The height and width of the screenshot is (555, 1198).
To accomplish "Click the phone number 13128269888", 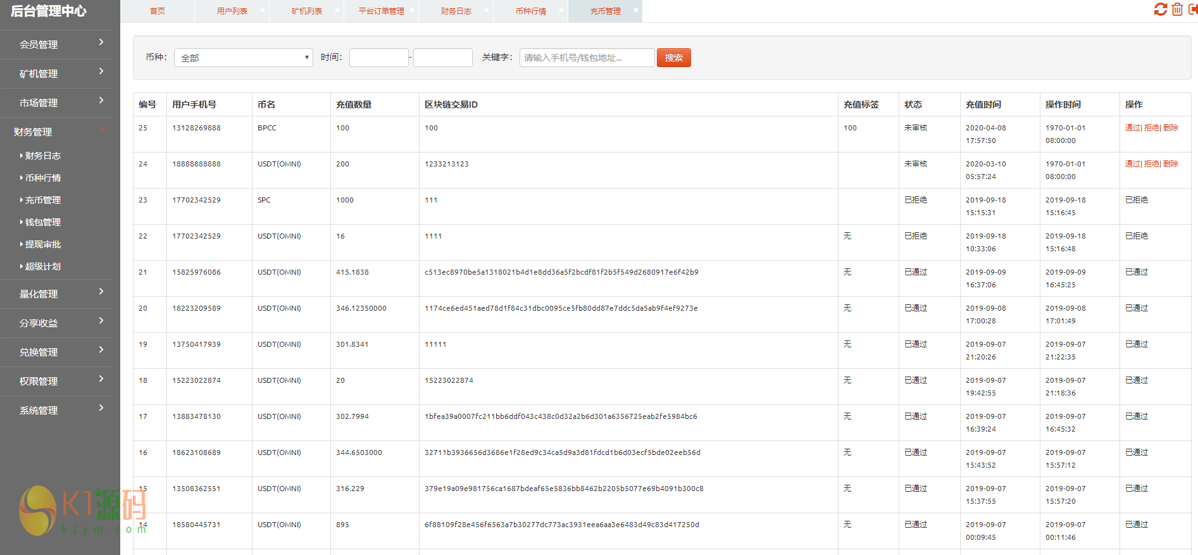I will (x=196, y=128).
